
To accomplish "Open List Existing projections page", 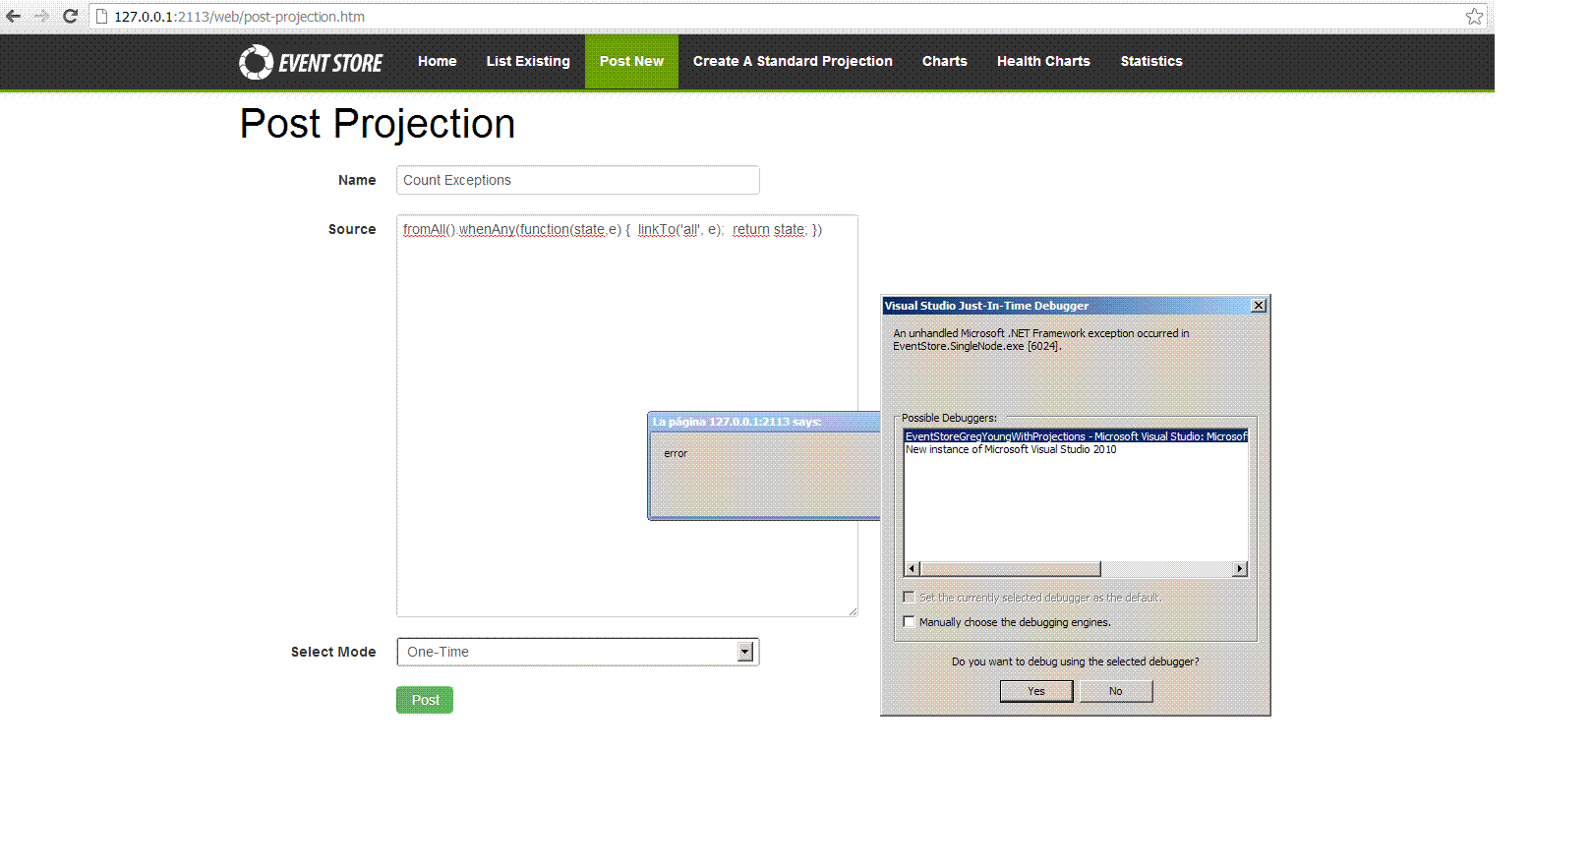I will pos(528,61).
